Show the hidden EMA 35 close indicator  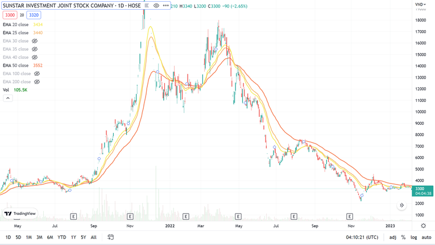coord(35,49)
